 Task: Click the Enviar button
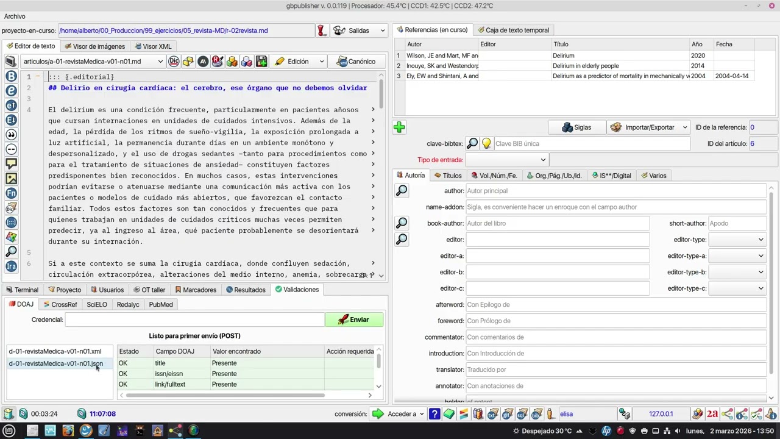tap(354, 319)
